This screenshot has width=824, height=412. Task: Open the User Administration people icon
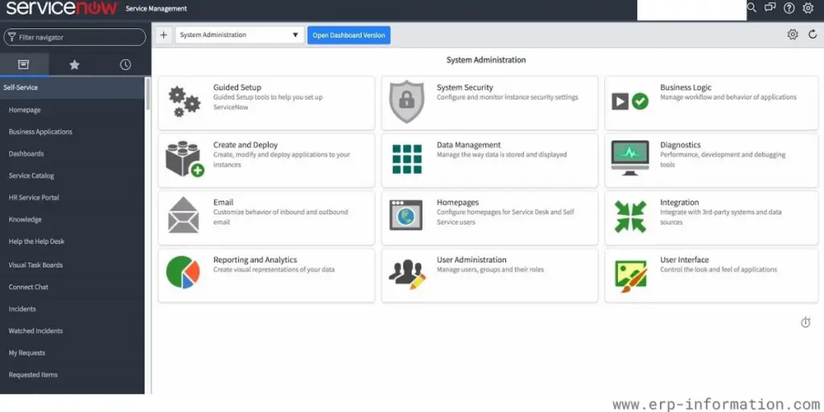[x=406, y=274]
